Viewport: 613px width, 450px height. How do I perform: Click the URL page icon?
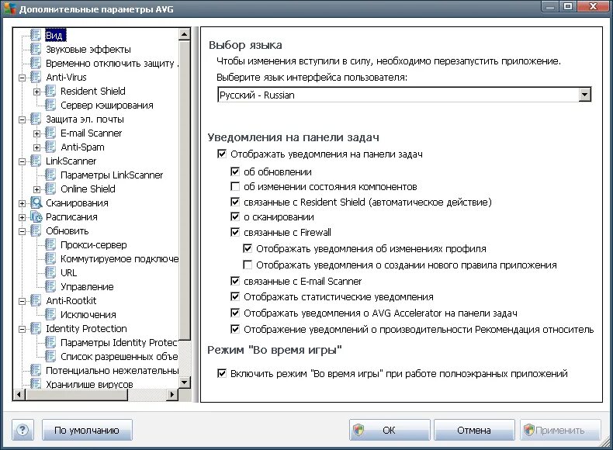pos(50,272)
